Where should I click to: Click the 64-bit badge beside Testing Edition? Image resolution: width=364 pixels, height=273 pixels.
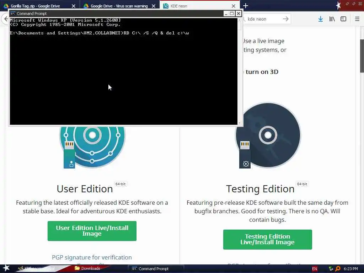click(302, 184)
